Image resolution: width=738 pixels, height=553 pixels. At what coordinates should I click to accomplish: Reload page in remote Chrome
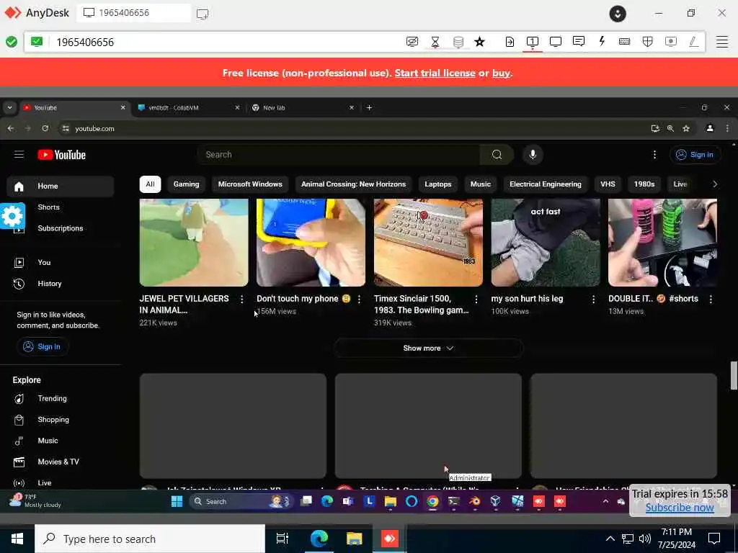[45, 128]
